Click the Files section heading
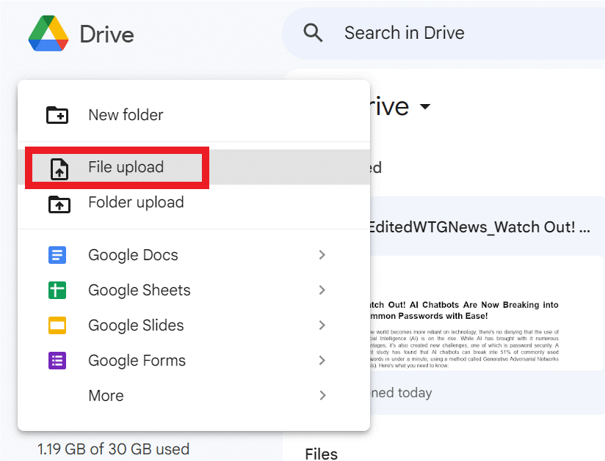The image size is (605, 461). click(321, 454)
